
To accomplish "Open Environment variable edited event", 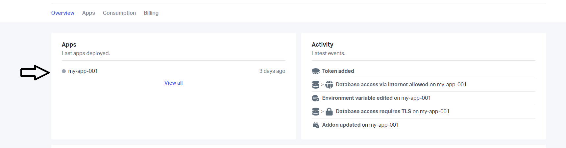I will click(376, 98).
